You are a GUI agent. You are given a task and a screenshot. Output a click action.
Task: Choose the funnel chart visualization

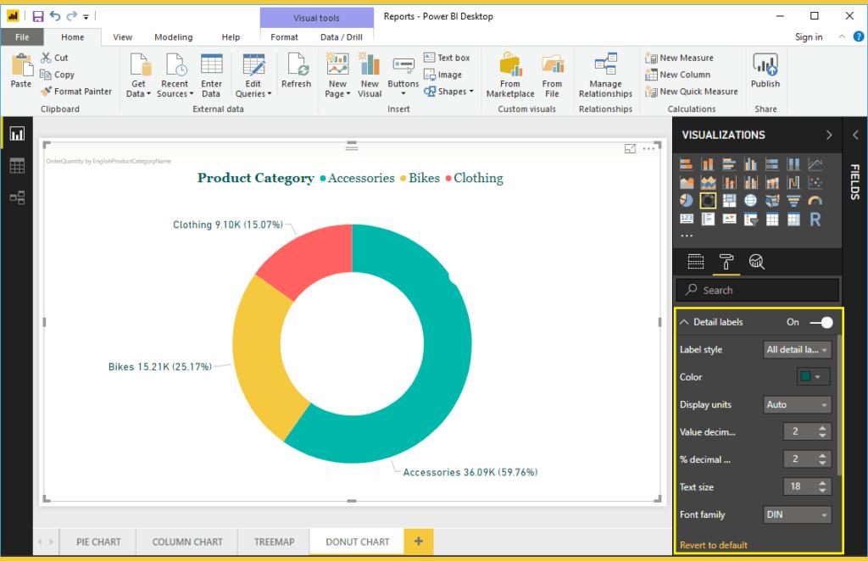coord(793,201)
